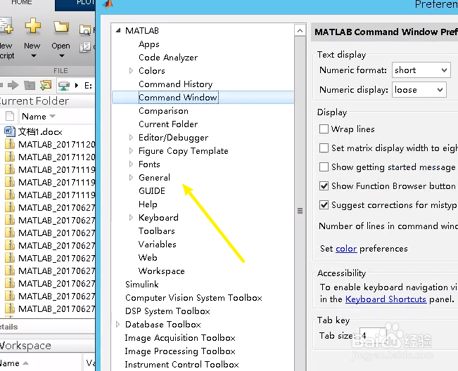Image resolution: width=458 pixels, height=371 pixels.
Task: Select file 文档1.docx in Current Folder
Action: 40,132
